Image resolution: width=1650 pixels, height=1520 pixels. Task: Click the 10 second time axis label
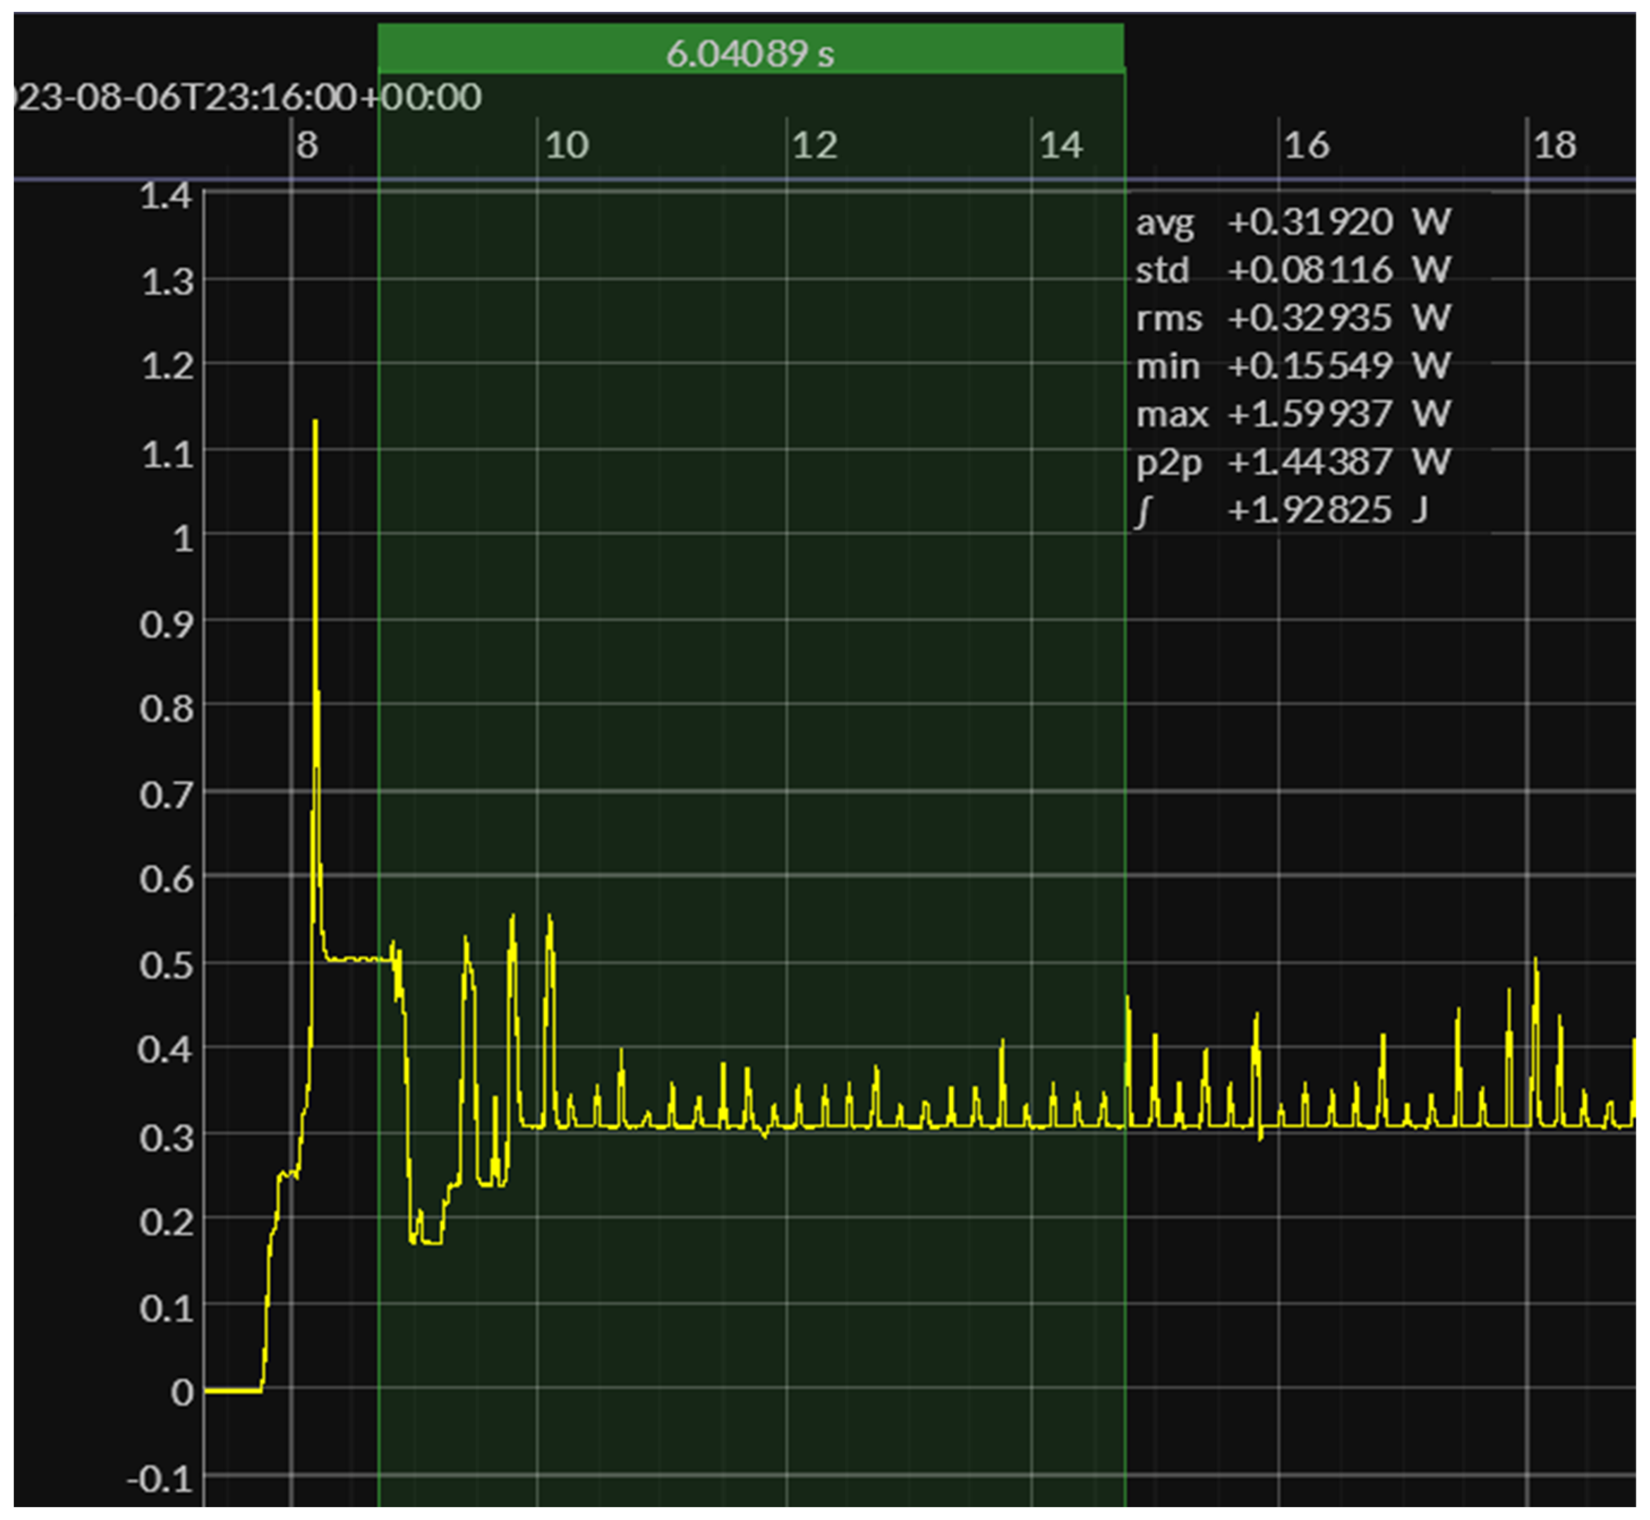tap(566, 146)
